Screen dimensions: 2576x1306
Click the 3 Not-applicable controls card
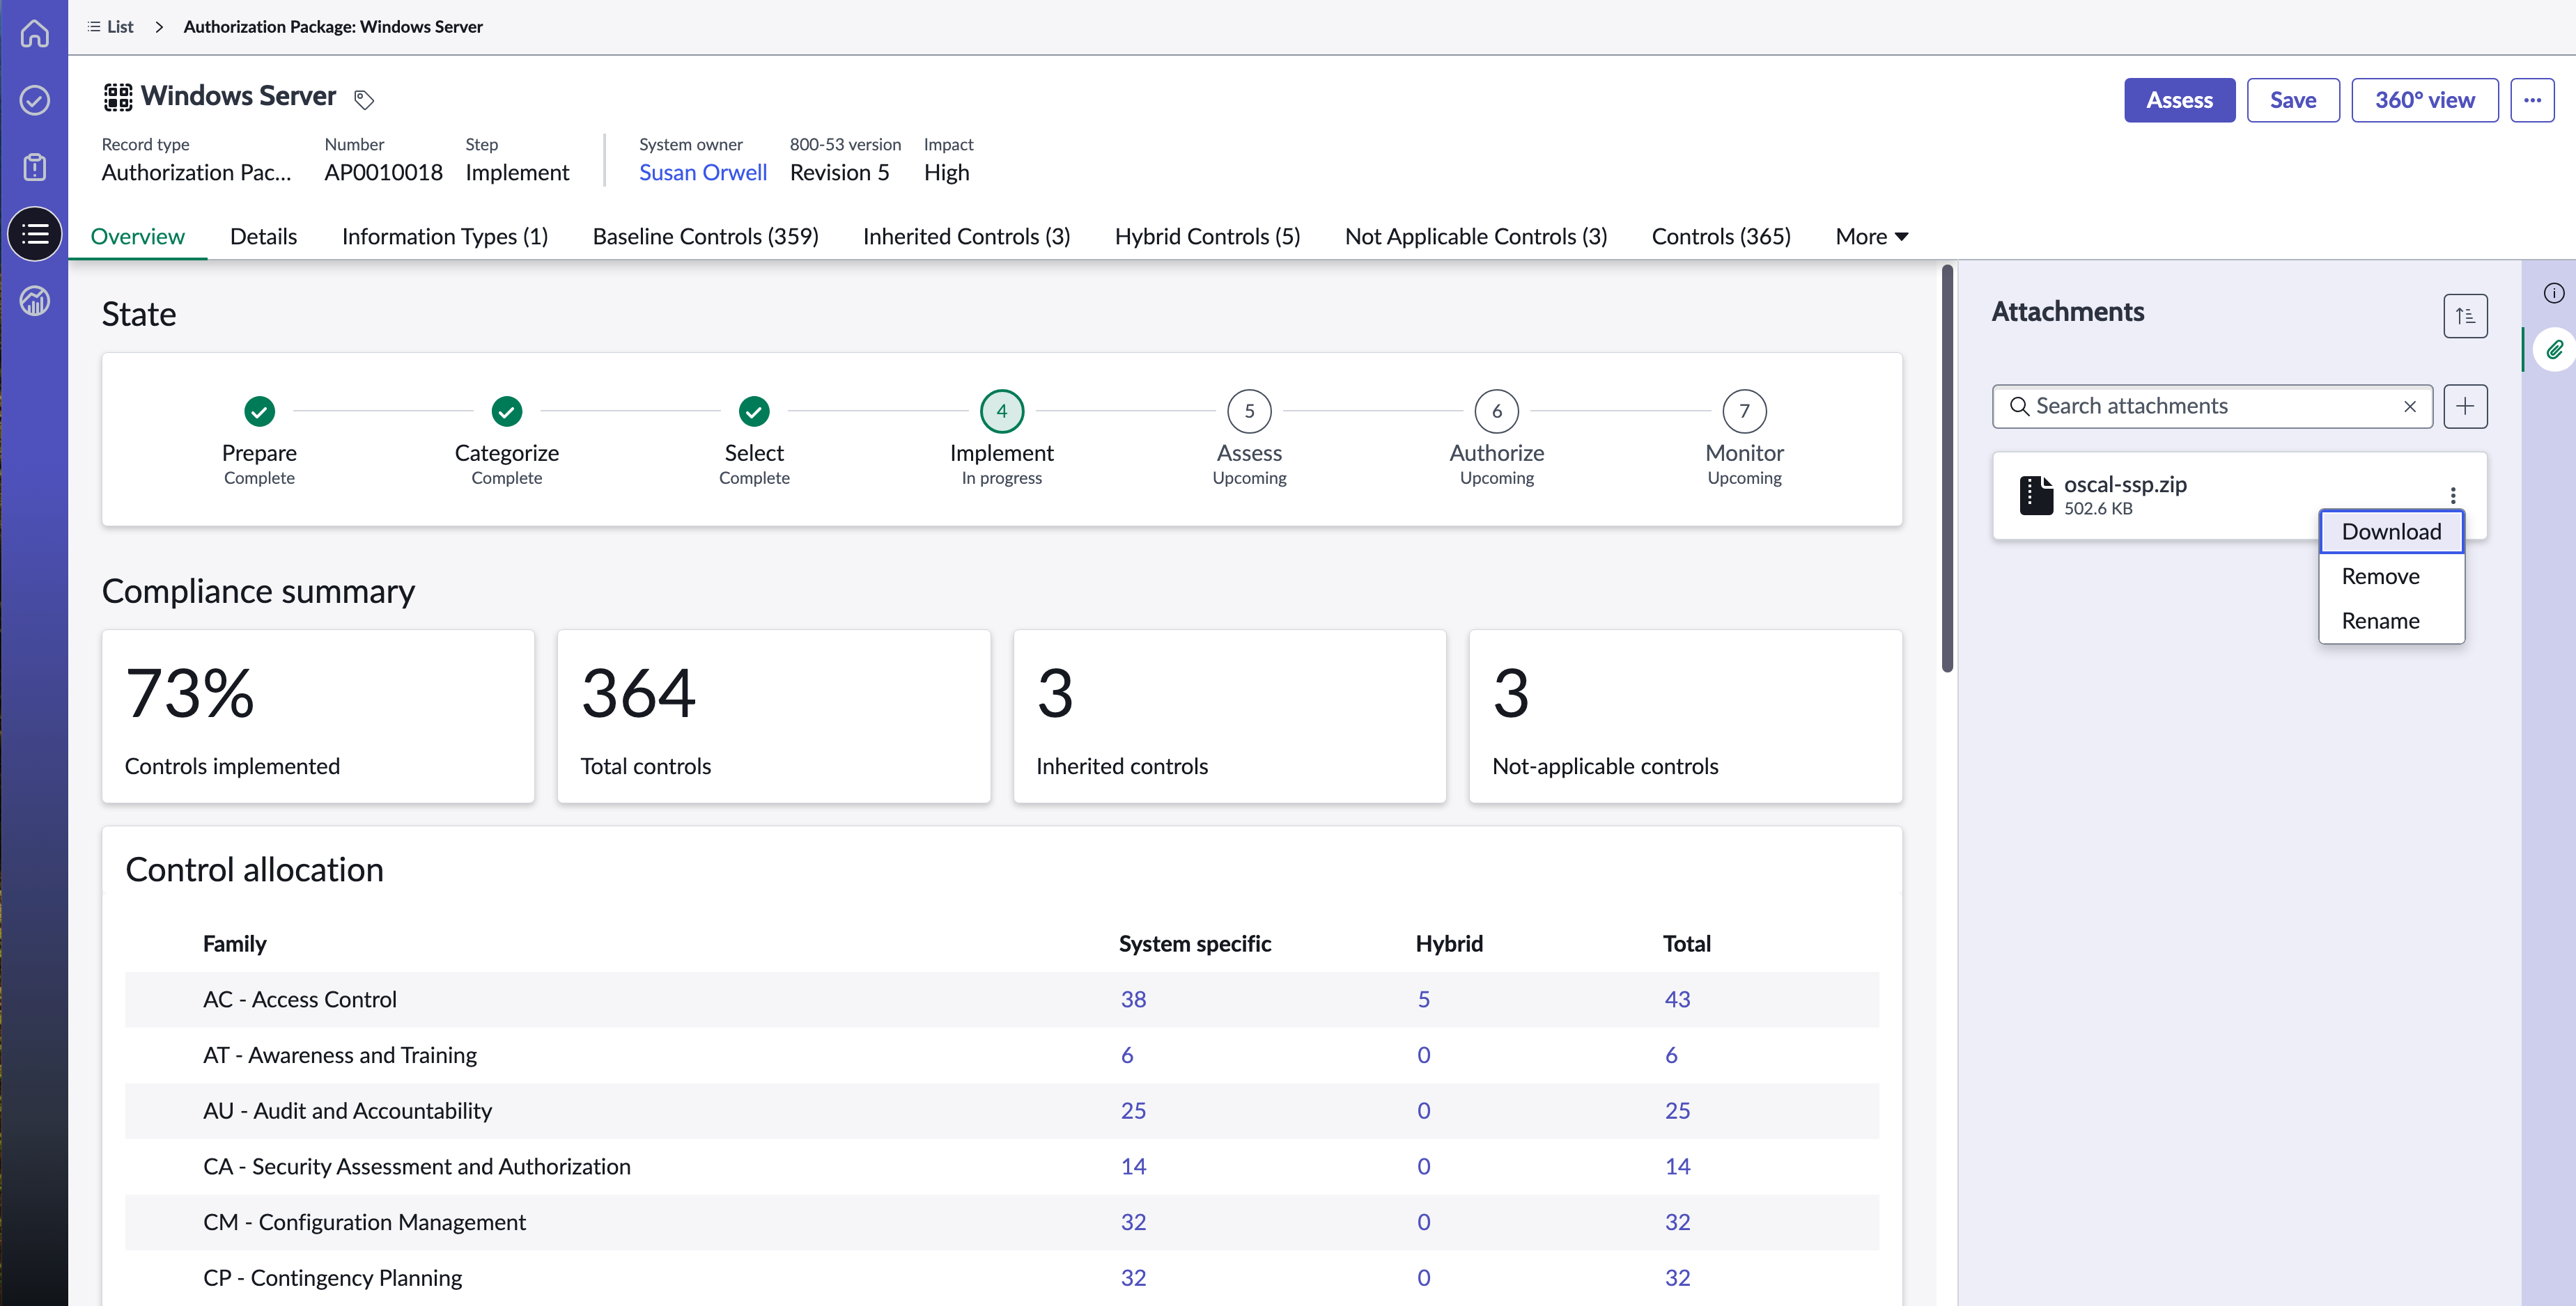(x=1686, y=716)
